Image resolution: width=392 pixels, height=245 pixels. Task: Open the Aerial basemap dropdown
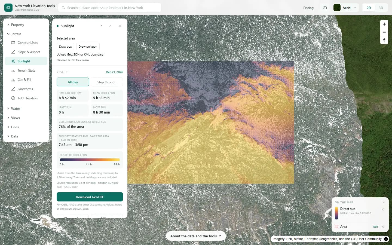click(x=346, y=8)
